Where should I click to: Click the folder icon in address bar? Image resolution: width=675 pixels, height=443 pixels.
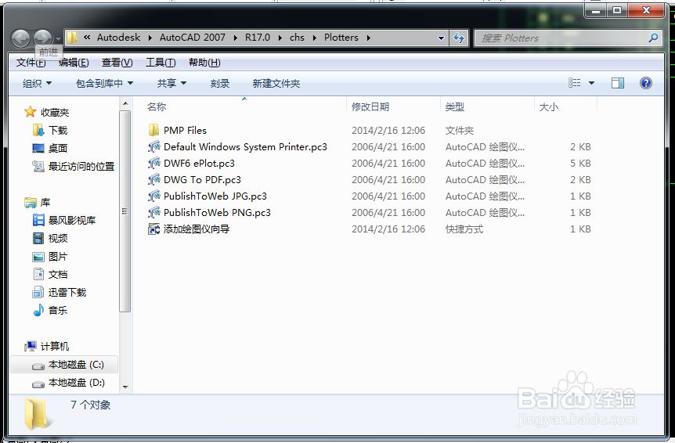coord(72,38)
